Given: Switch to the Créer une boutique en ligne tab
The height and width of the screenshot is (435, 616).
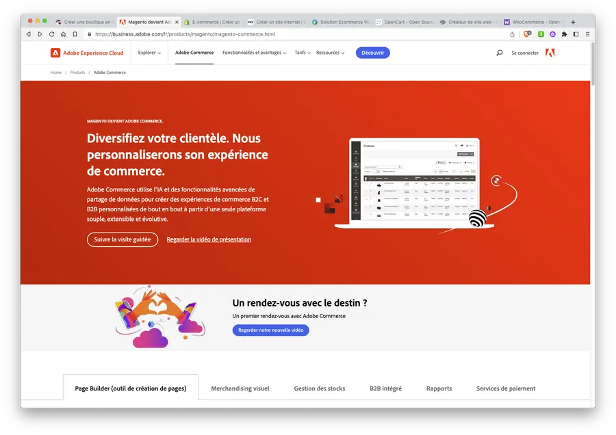Looking at the screenshot, I should (x=85, y=22).
